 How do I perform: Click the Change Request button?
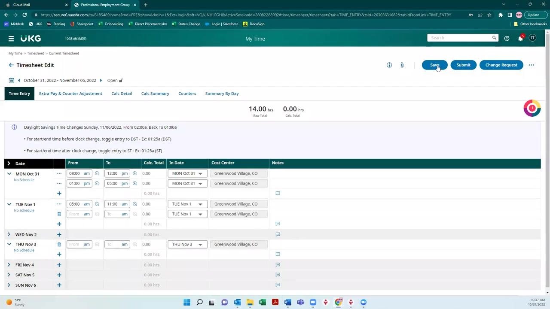click(x=501, y=65)
